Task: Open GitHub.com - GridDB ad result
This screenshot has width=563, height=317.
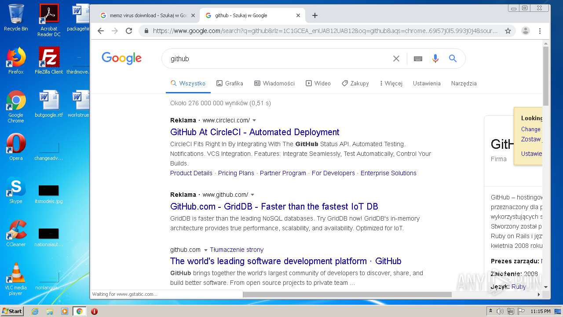Action: pyautogui.click(x=274, y=206)
